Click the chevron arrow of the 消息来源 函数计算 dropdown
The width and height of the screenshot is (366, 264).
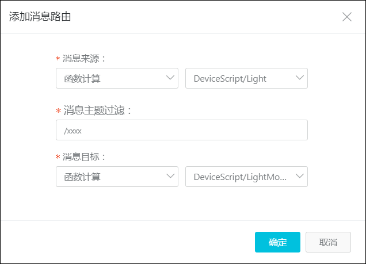170,78
